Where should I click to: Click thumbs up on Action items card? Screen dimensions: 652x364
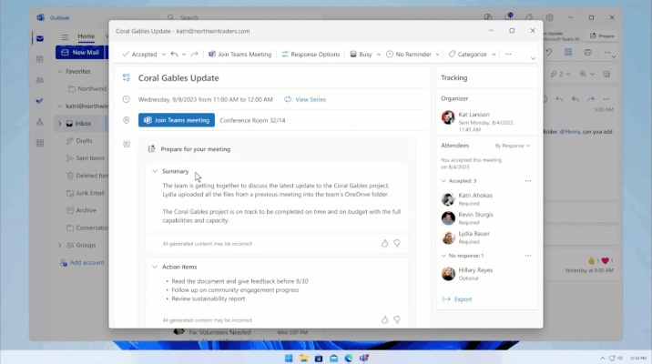tap(384, 319)
